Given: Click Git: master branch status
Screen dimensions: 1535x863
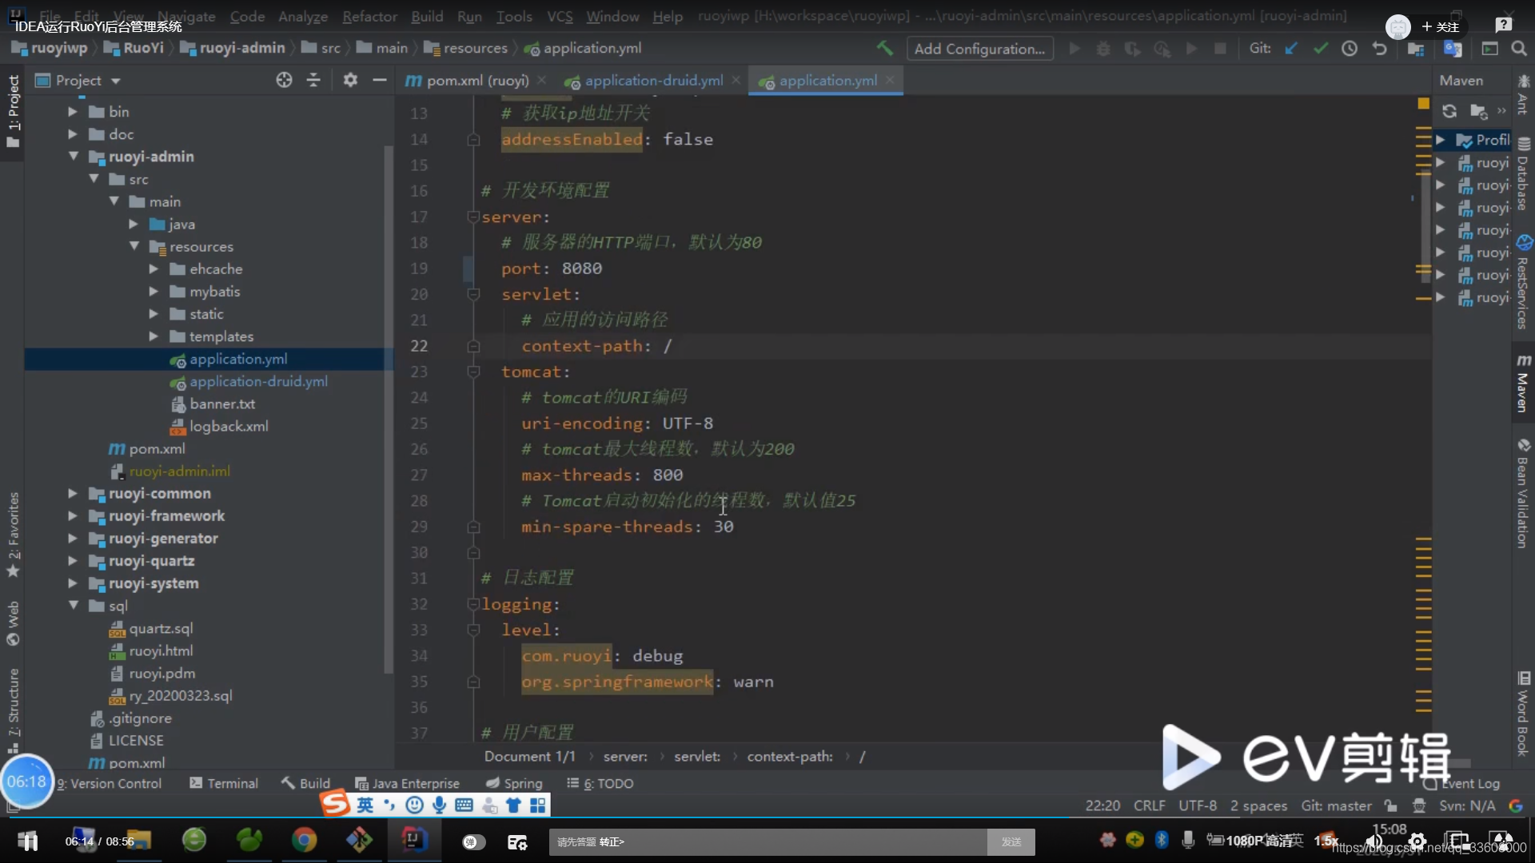Looking at the screenshot, I should (x=1336, y=805).
